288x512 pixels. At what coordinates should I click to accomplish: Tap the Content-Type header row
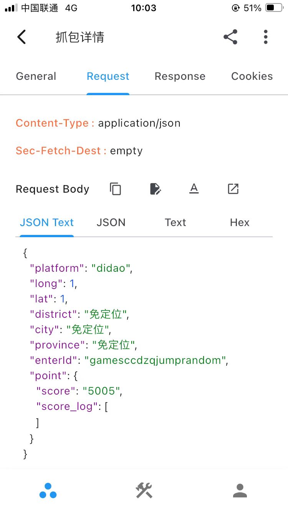pyautogui.click(x=98, y=123)
